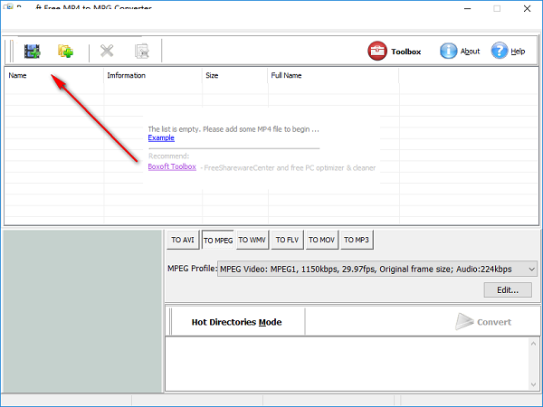Click the Convert play icon
The width and height of the screenshot is (543, 407).
click(x=464, y=321)
